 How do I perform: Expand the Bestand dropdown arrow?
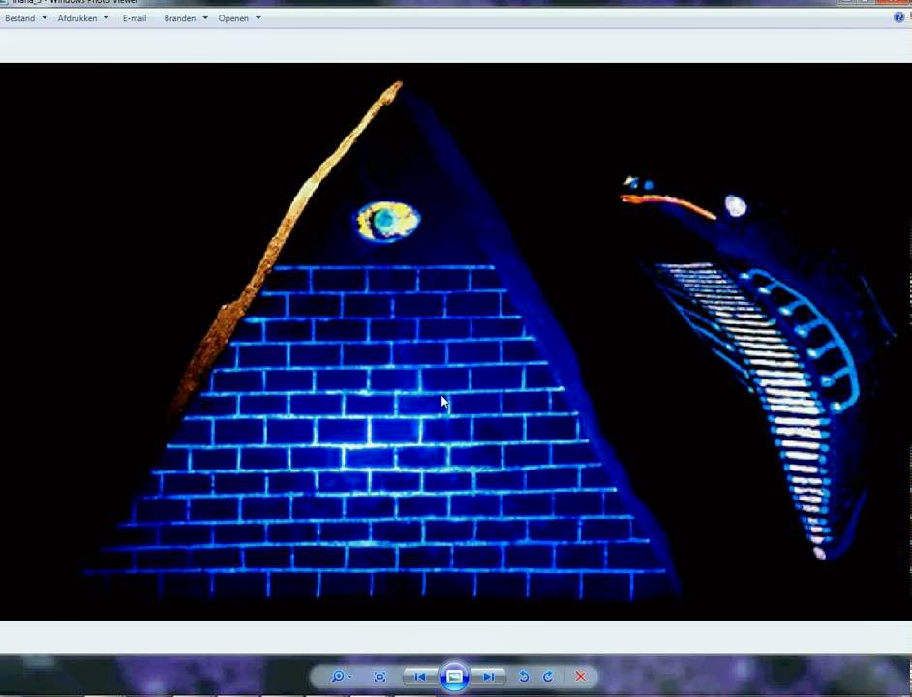tap(45, 18)
